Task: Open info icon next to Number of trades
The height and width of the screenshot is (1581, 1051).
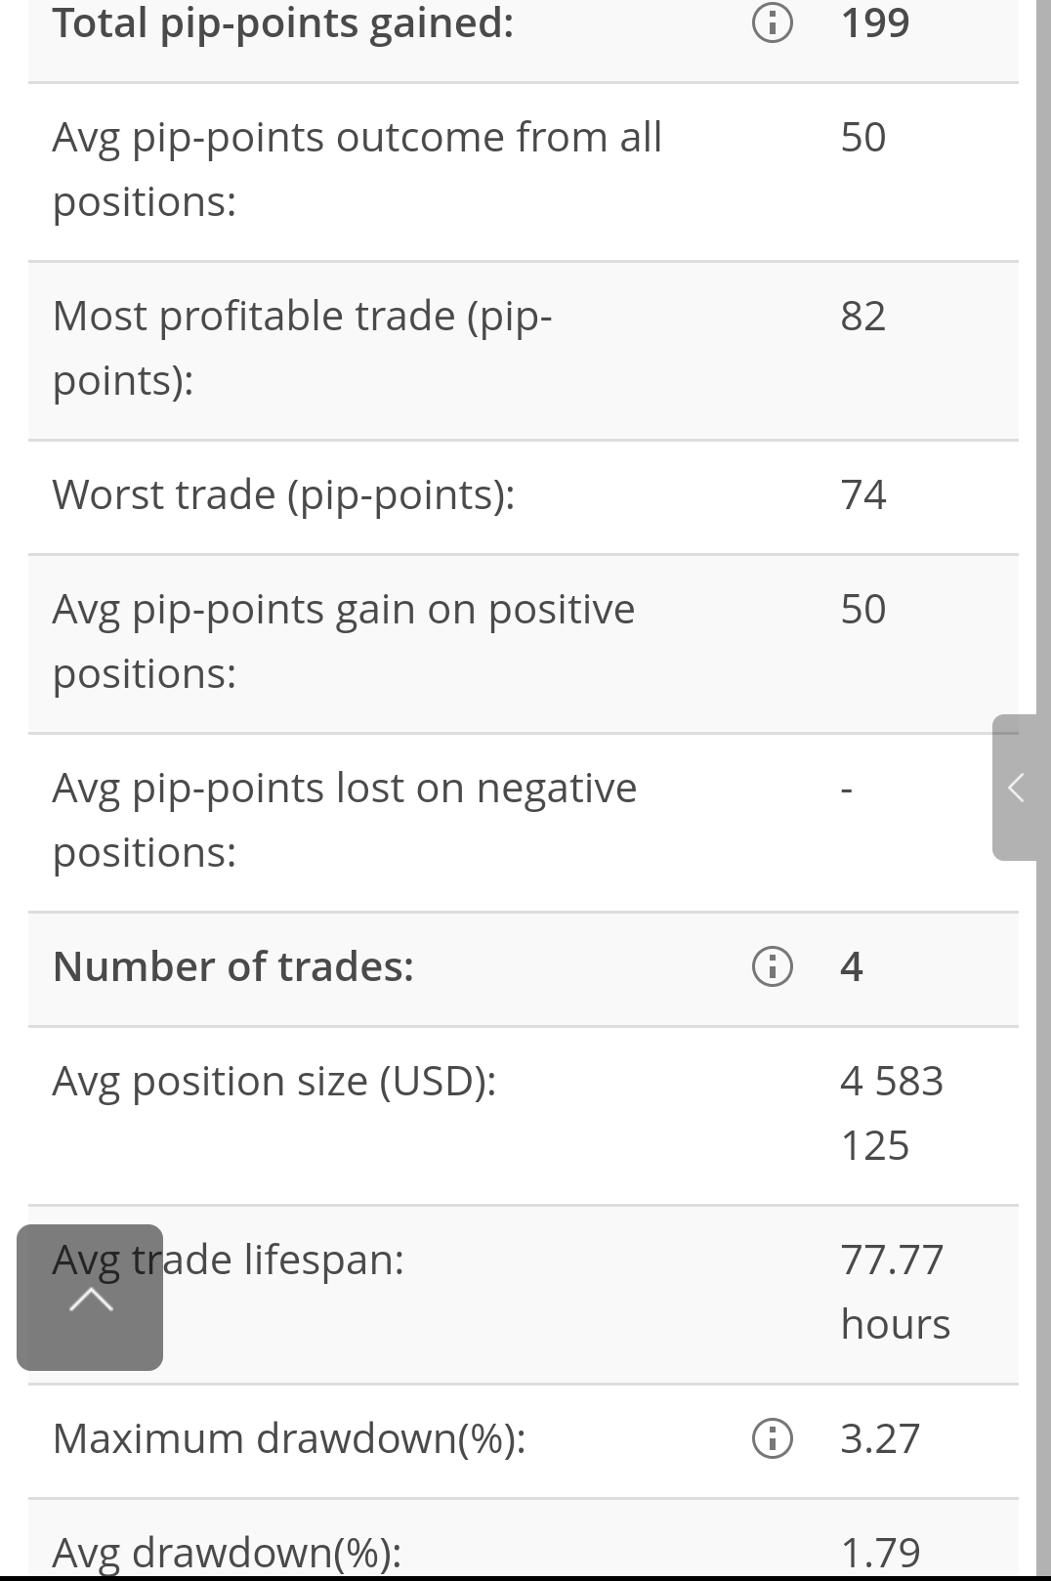Action: [772, 966]
